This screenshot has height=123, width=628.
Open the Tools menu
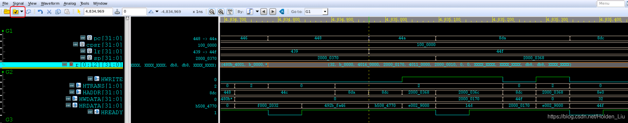click(85, 3)
